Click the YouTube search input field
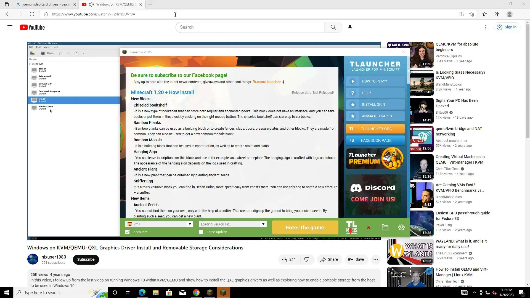Screen dimensions: 530x298 250,27
